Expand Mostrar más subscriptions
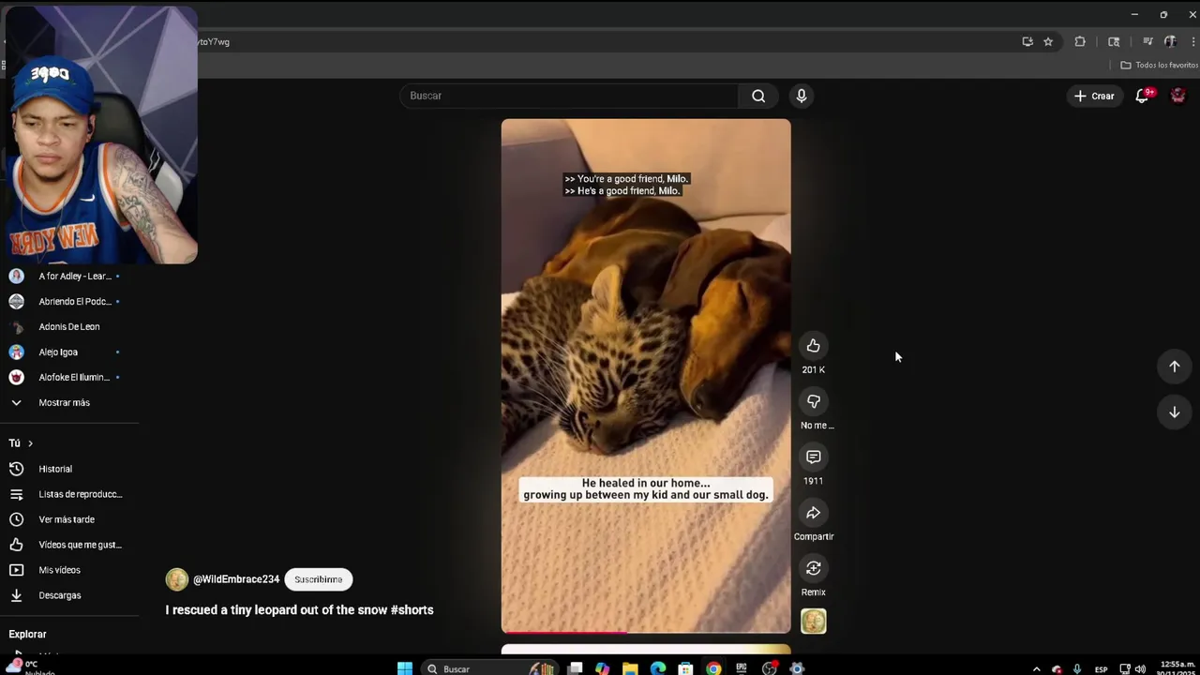The image size is (1200, 675). [64, 402]
